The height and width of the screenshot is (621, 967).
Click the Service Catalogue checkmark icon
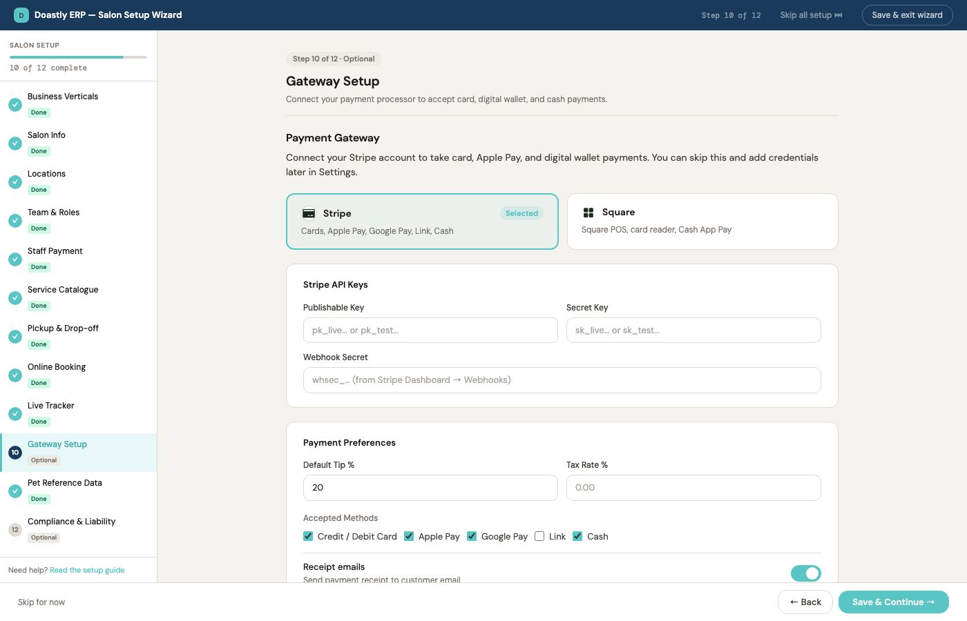coord(15,298)
